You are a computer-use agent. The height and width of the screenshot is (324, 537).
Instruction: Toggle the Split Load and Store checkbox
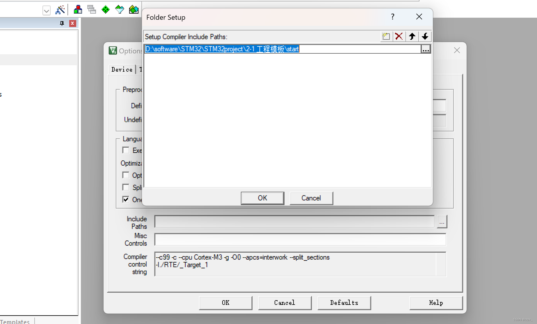point(126,187)
